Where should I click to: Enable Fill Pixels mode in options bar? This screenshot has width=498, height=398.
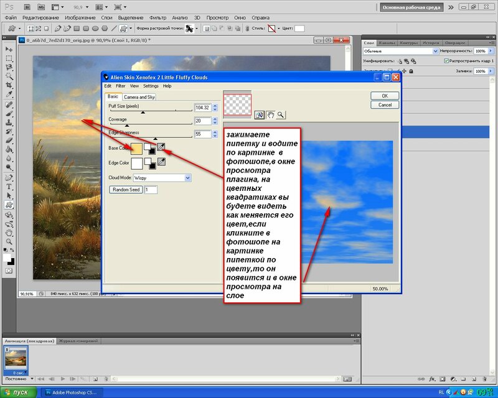pos(46,29)
